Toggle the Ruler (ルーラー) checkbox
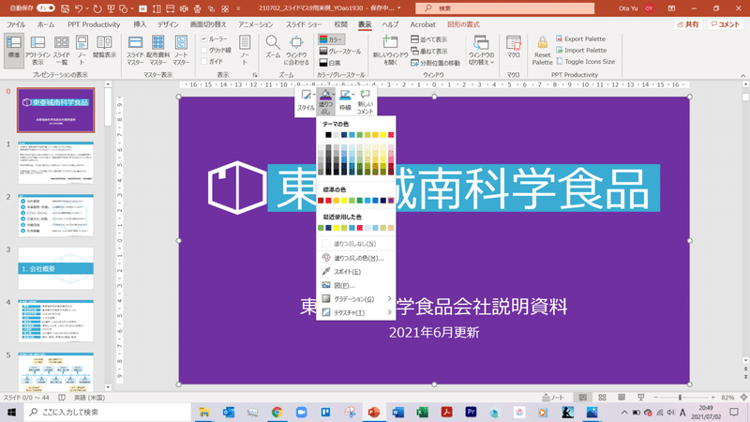 point(204,38)
